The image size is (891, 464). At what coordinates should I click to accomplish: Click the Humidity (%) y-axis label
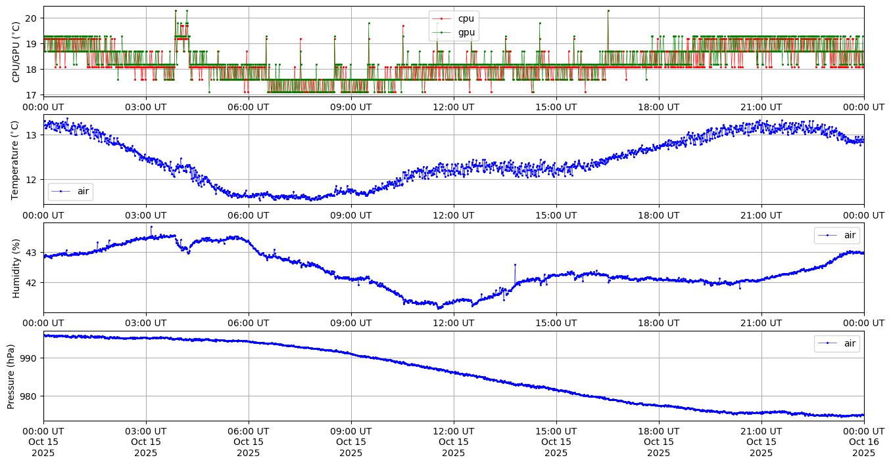coord(16,268)
